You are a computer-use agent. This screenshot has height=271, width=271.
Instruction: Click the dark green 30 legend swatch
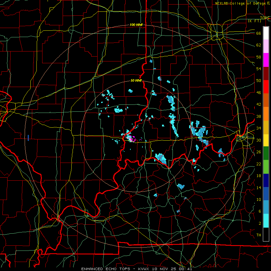tap(266, 153)
